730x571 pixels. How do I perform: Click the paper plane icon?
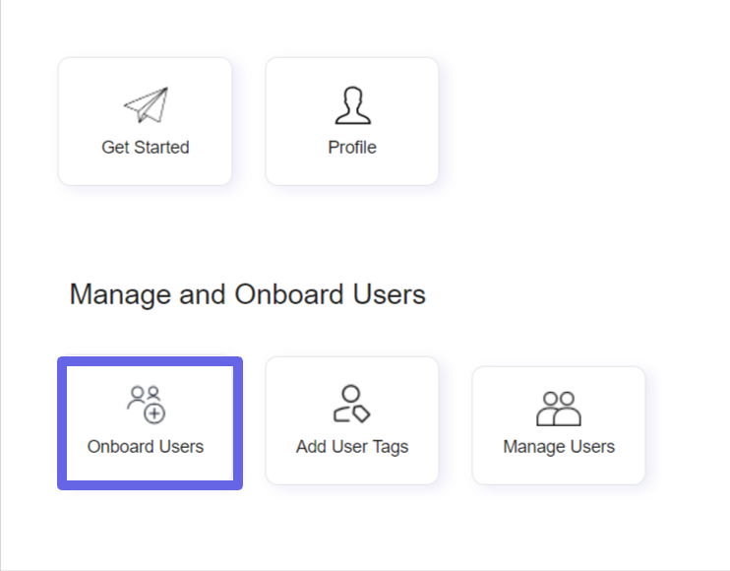pos(146,105)
